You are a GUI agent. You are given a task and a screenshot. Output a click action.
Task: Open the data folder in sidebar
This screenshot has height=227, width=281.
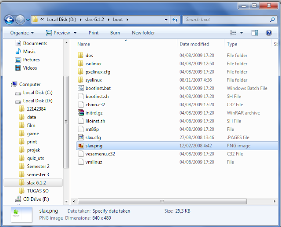(28, 117)
